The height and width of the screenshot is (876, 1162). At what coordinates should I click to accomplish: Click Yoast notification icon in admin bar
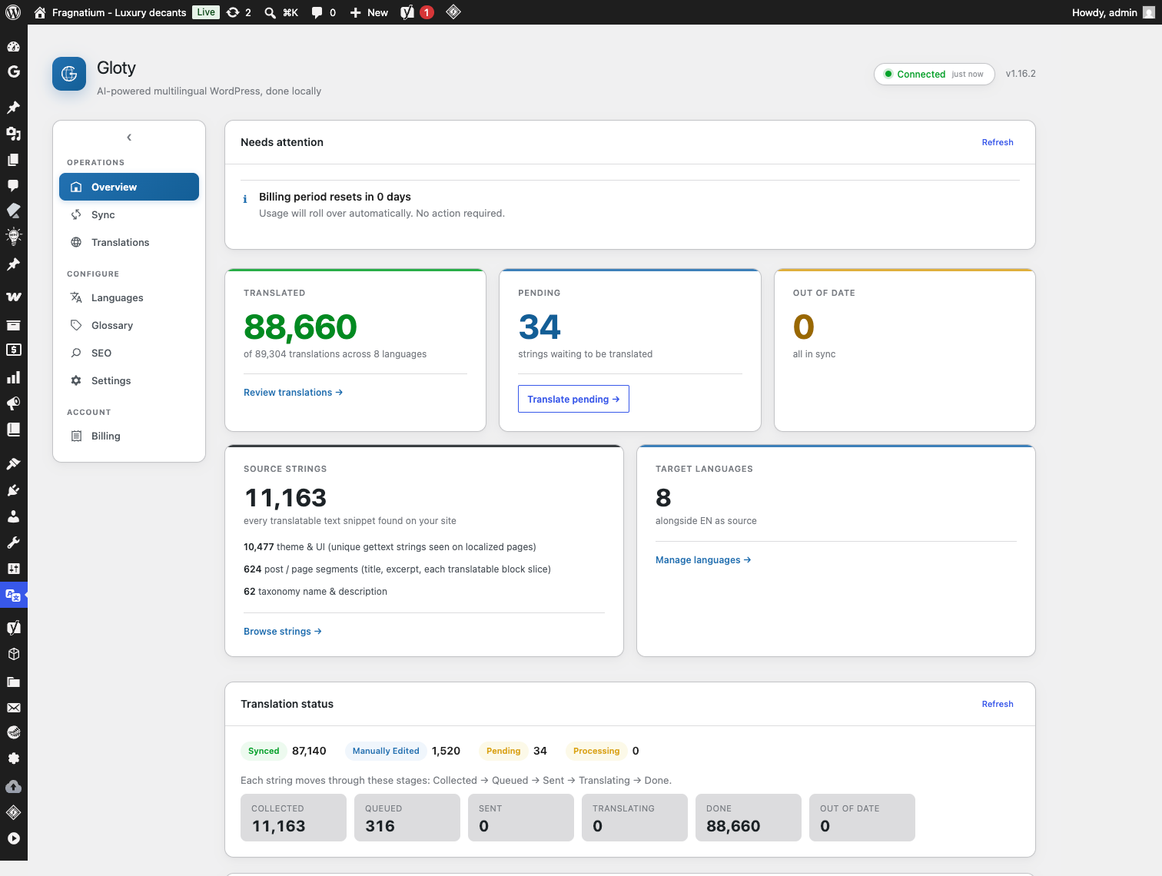[x=417, y=12]
